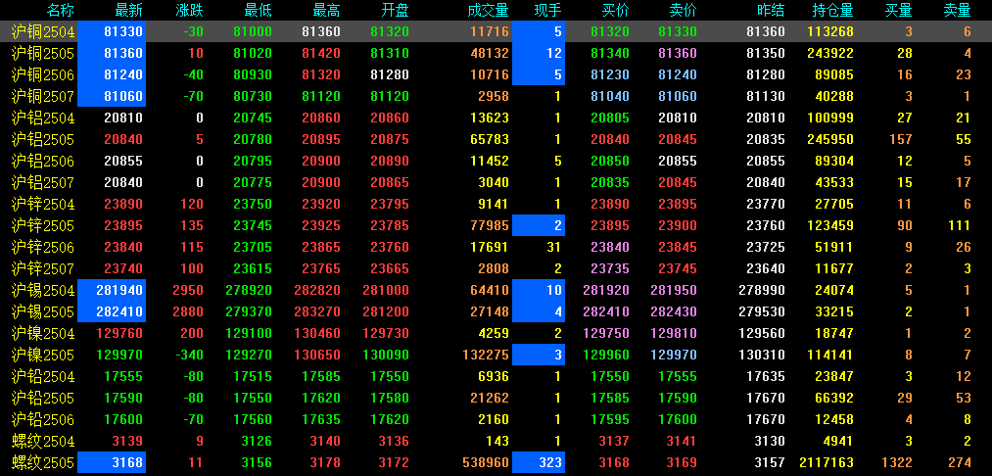Image resolution: width=992 pixels, height=476 pixels.
Task: Select the 沪锌2504 contract name
Action: 43,204
